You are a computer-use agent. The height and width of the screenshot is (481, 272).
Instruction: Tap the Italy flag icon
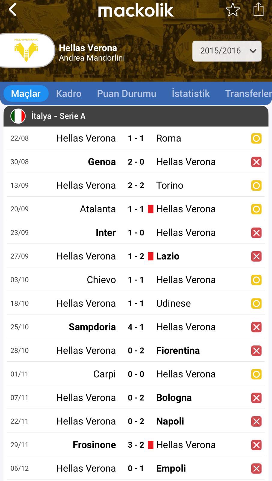point(18,116)
